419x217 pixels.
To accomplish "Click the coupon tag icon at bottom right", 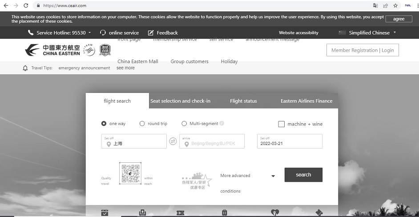I will (319, 213).
